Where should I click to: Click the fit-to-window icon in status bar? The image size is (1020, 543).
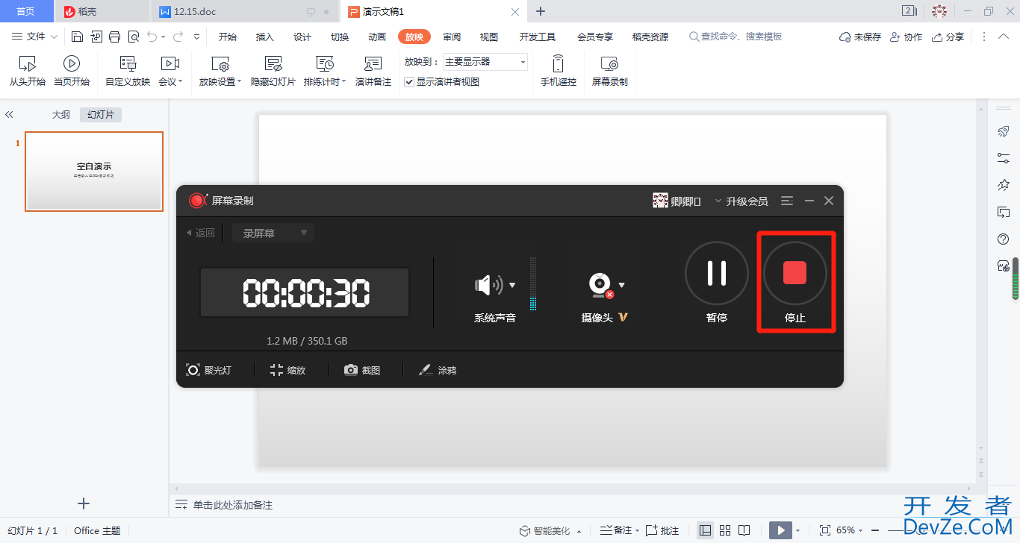tap(825, 530)
